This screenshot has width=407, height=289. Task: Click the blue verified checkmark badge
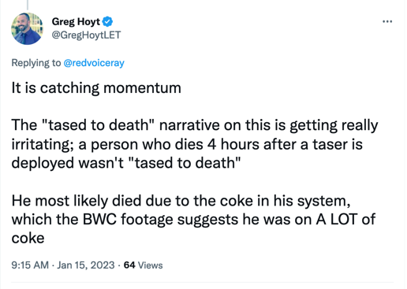[107, 21]
